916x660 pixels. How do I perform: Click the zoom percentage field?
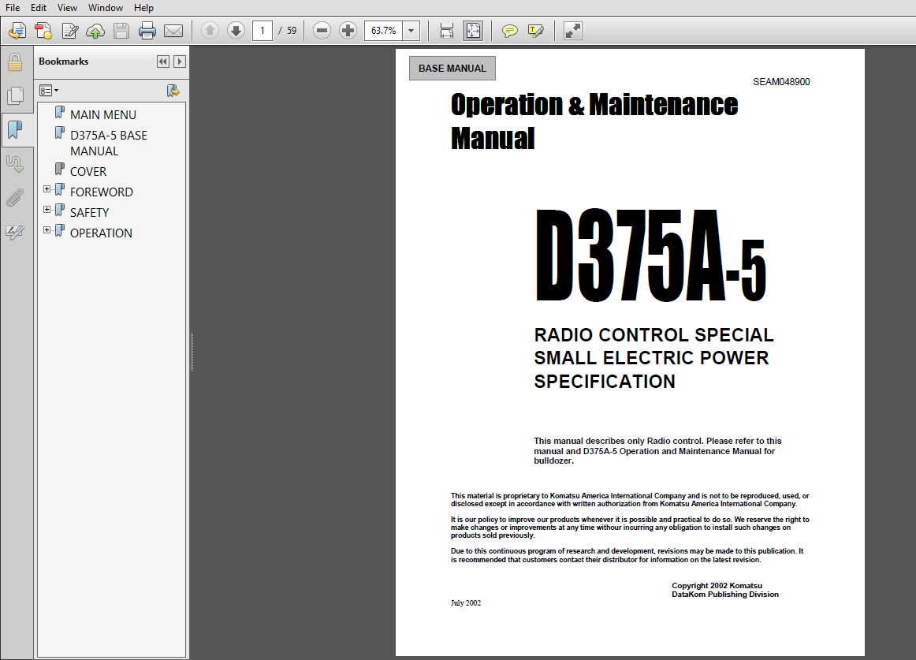[x=384, y=31]
